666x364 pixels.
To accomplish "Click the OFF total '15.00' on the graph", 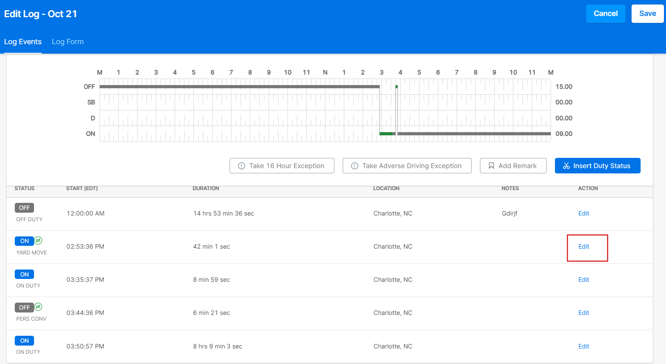I will tap(564, 87).
